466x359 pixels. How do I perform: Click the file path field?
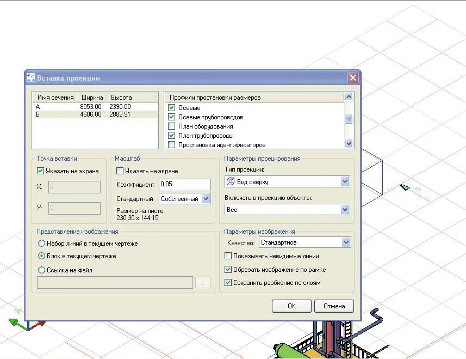point(115,283)
